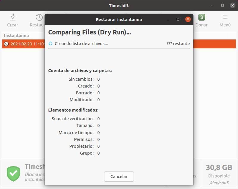Screen dimensions: 238x189
Task: Click the 'Borrado:' label
Action: (85, 93)
